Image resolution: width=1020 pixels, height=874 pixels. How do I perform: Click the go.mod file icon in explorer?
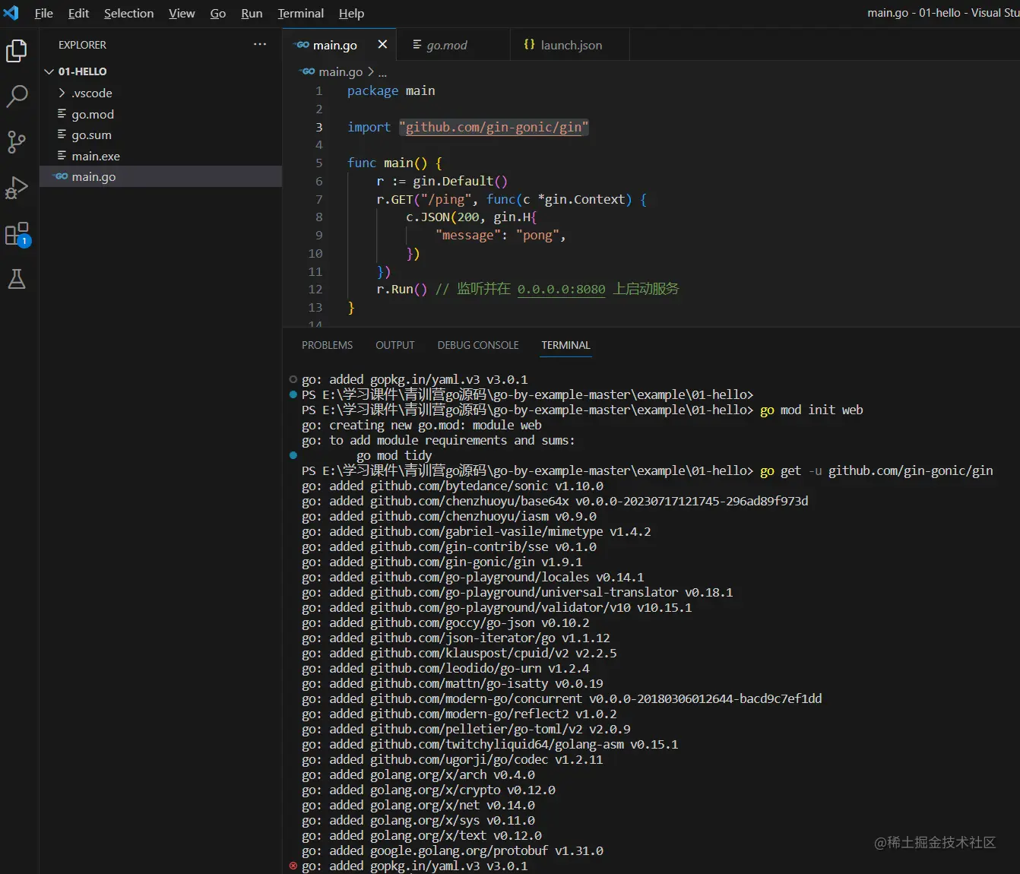coord(62,114)
